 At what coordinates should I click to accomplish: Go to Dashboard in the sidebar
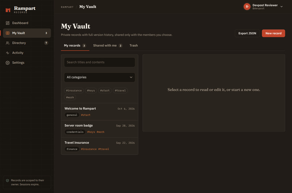pyautogui.click(x=27, y=23)
